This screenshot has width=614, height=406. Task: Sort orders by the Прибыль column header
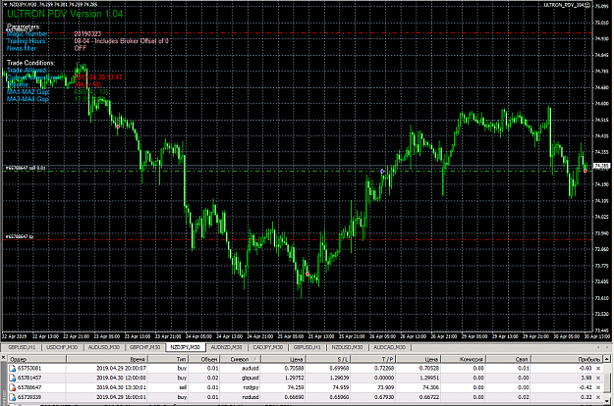567,359
